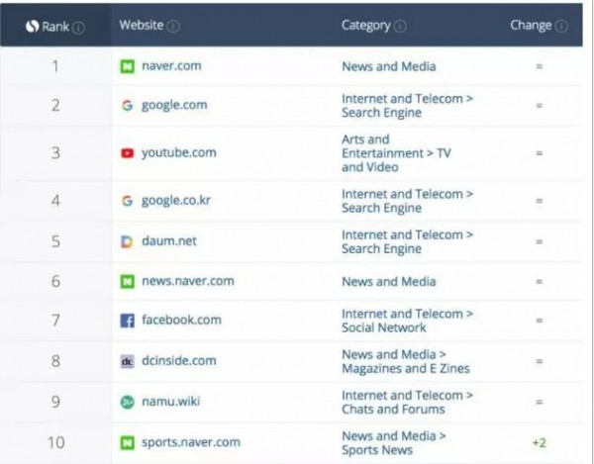
Task: Click the green namu.wiki round icon
Action: pos(128,402)
